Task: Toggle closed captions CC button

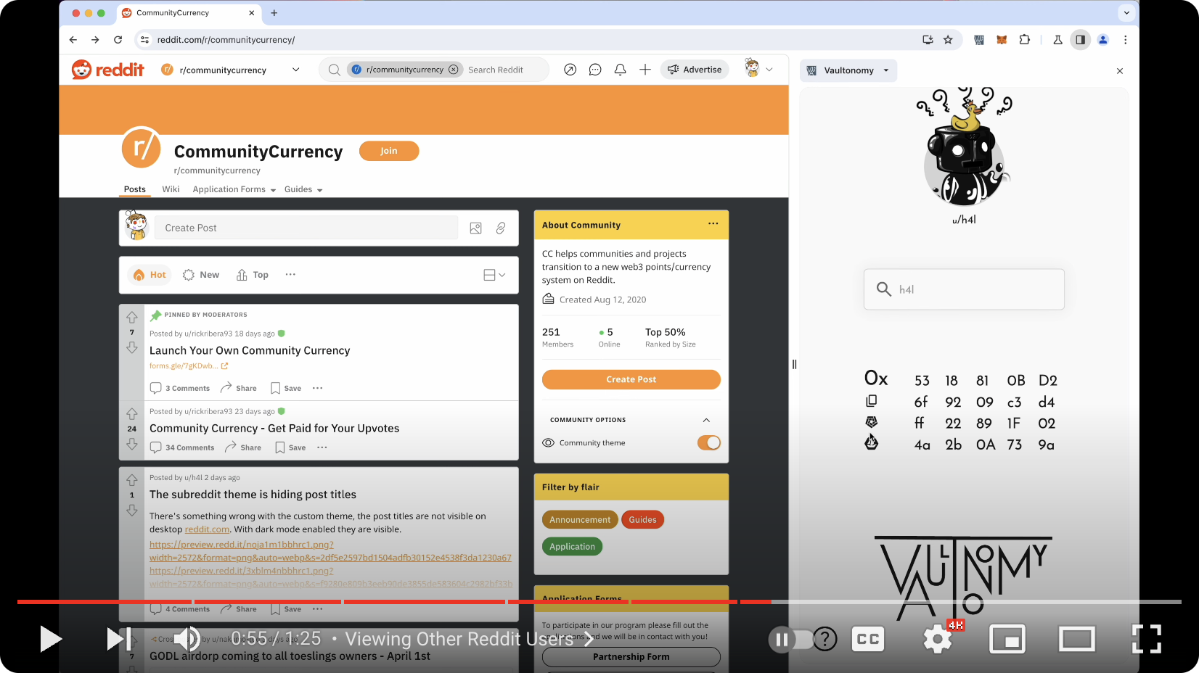Action: click(x=868, y=639)
